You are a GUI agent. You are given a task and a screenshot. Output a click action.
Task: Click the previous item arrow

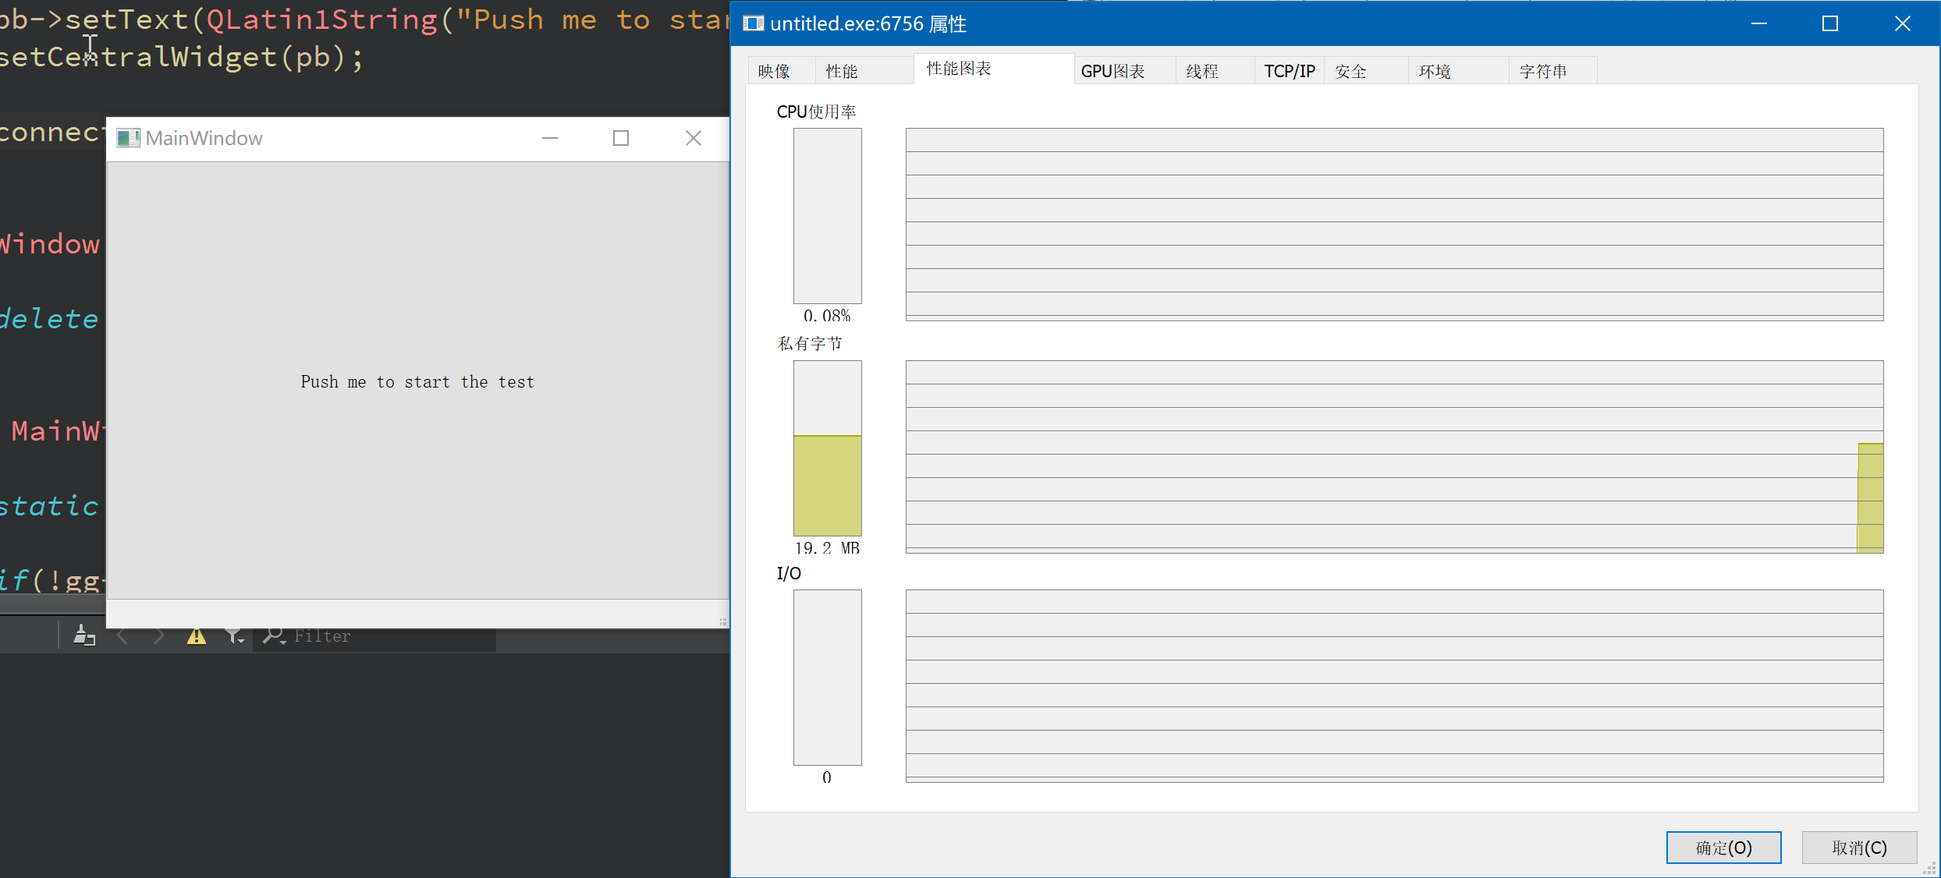[x=122, y=636]
